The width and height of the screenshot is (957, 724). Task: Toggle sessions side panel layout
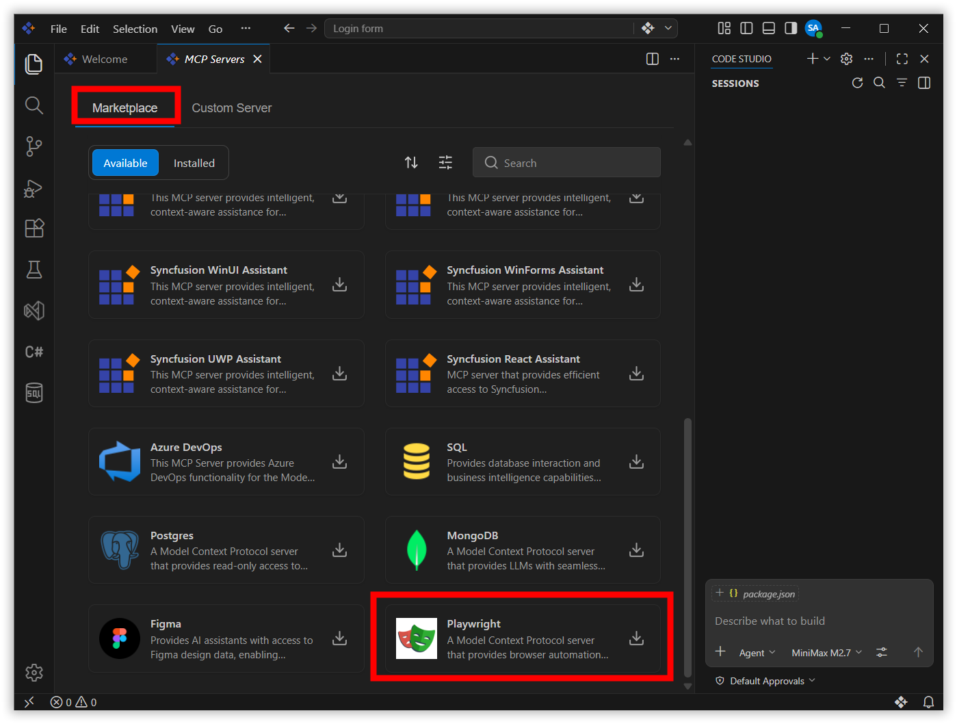coord(924,83)
